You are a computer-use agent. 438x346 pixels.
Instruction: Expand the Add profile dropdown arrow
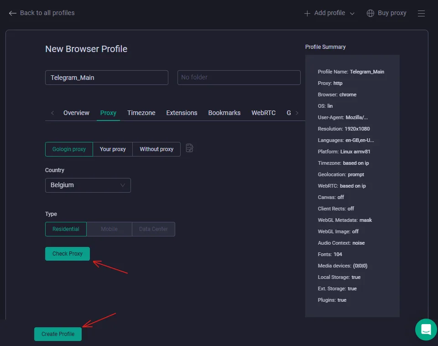pos(352,13)
